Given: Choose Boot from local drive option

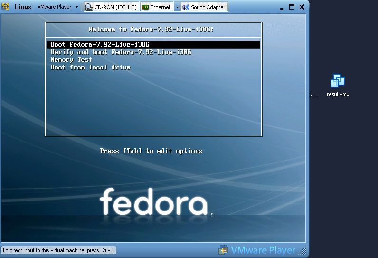Looking at the screenshot, I should tap(91, 67).
